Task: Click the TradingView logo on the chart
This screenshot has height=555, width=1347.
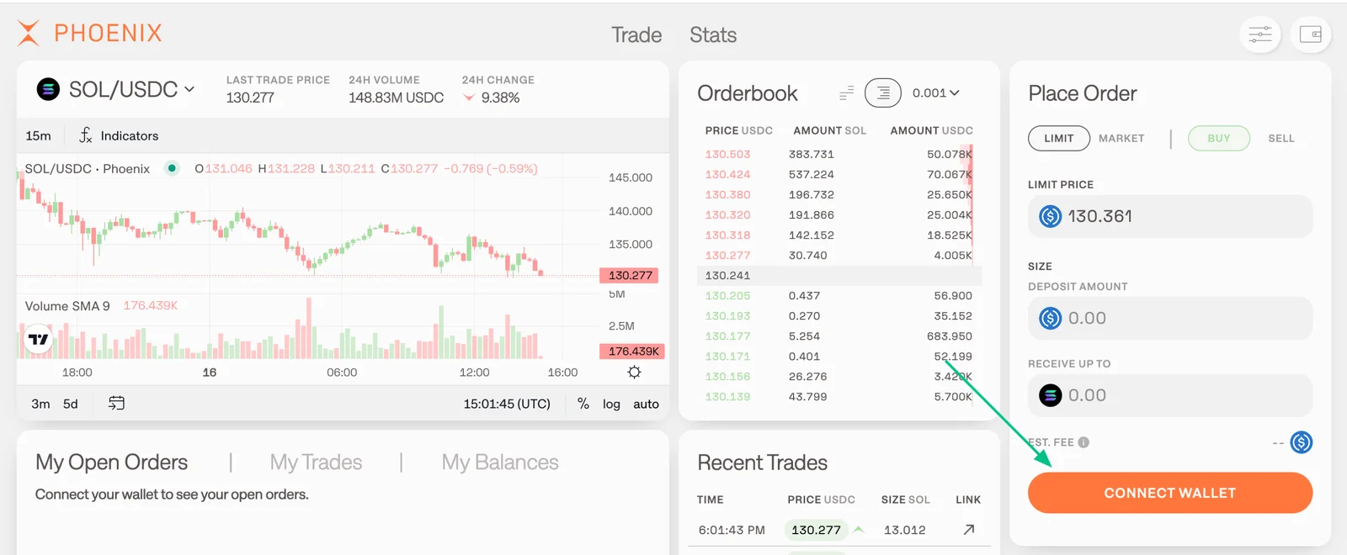Action: click(39, 340)
